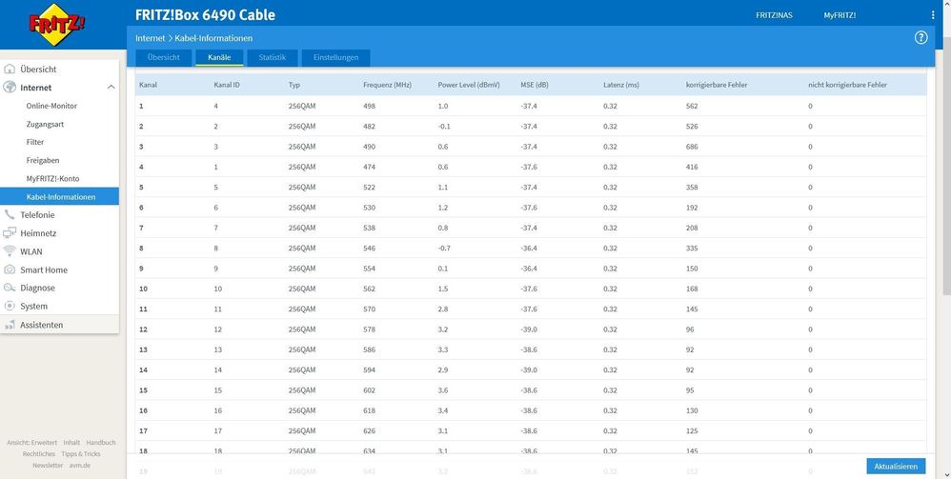
Task: Click the System gear icon
Action: (10, 306)
